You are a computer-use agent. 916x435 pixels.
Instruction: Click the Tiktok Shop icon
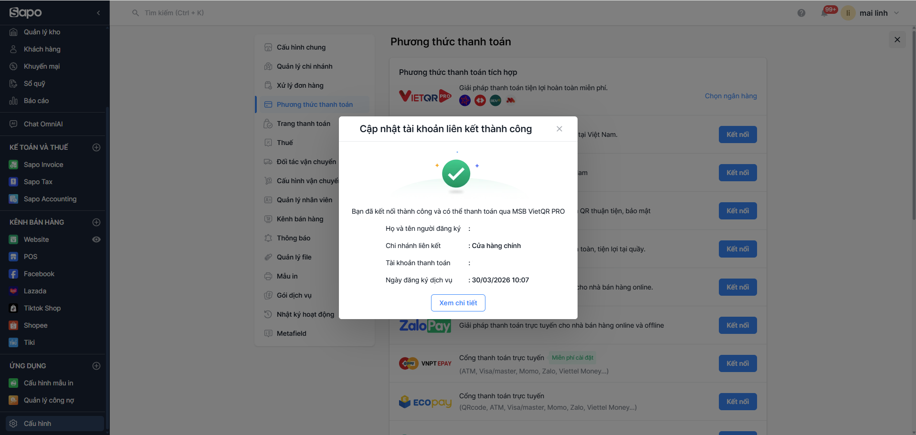click(13, 308)
